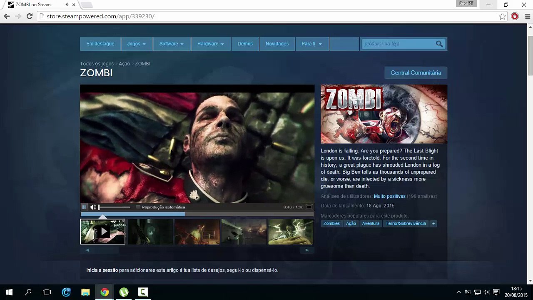Open the Demos store tab
Screen dimensions: 533x300
(x=245, y=44)
